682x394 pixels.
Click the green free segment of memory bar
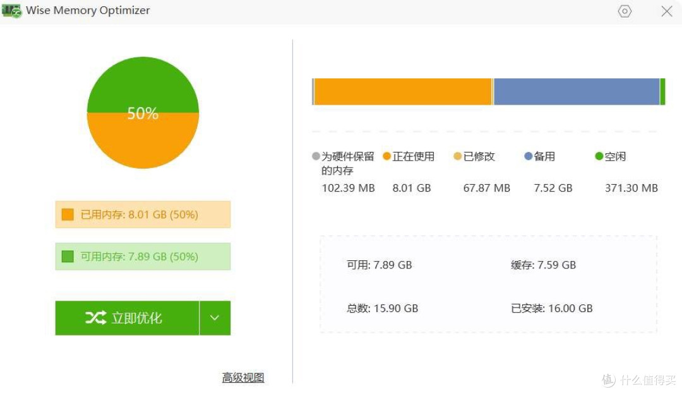point(663,91)
